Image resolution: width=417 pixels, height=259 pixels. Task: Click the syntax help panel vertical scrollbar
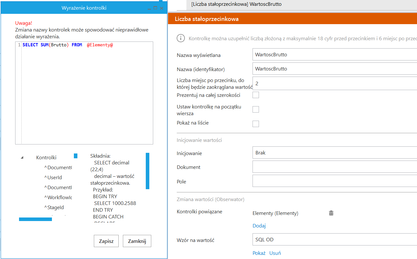[148, 171]
